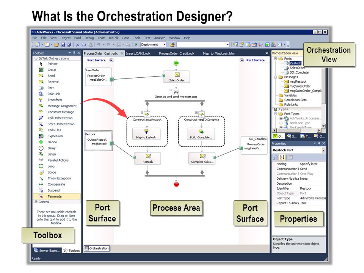Switch to InsertLOANS.odx tab
Image resolution: width=364 pixels, height=273 pixels.
pos(138,53)
